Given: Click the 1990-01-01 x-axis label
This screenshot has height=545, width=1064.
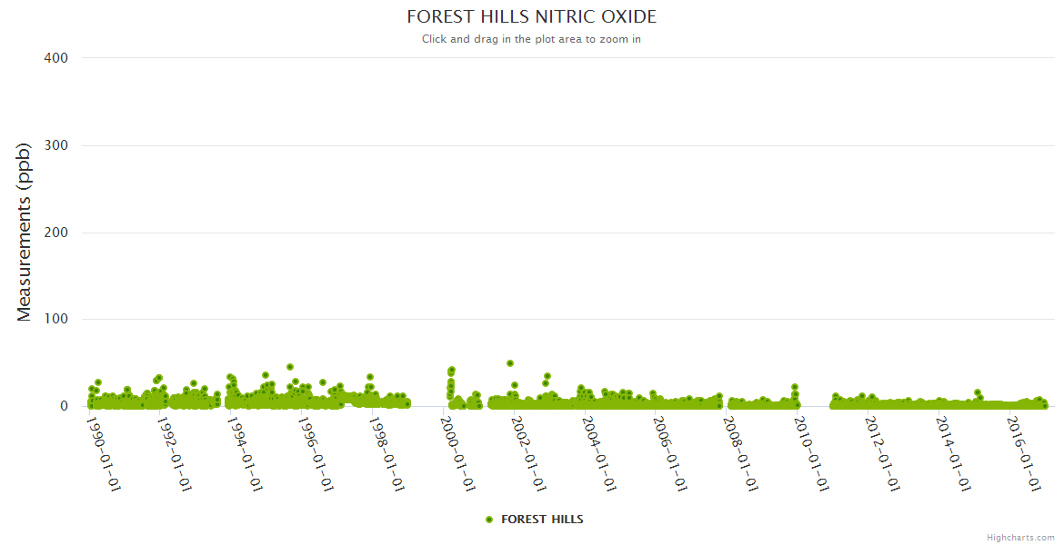Looking at the screenshot, I should click(104, 454).
